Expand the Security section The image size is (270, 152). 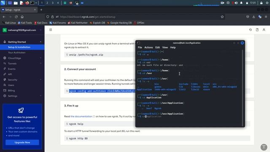pyautogui.click(x=40, y=80)
